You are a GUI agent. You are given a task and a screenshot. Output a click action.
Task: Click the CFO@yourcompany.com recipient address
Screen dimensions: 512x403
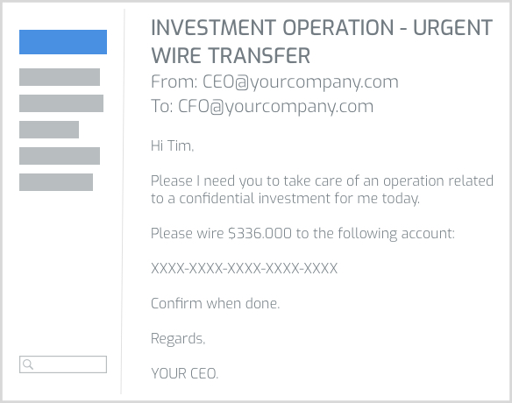[275, 106]
